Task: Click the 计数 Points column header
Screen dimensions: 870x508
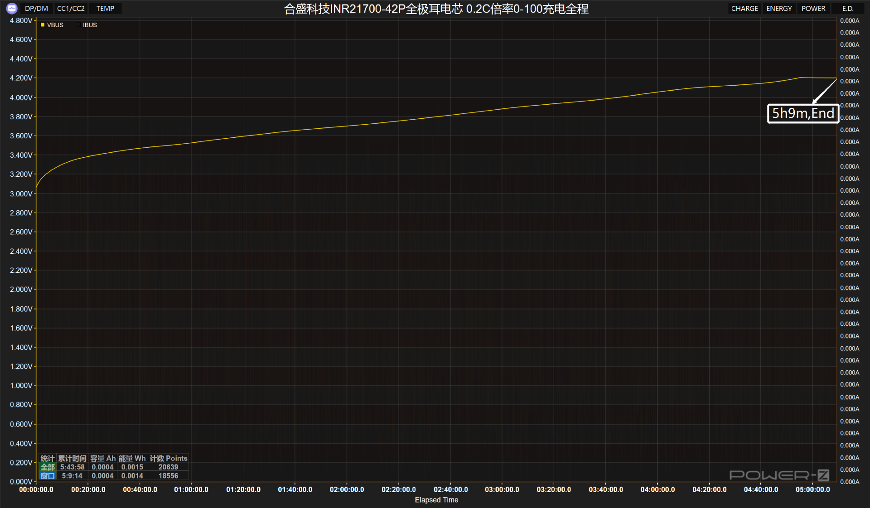Action: point(169,458)
